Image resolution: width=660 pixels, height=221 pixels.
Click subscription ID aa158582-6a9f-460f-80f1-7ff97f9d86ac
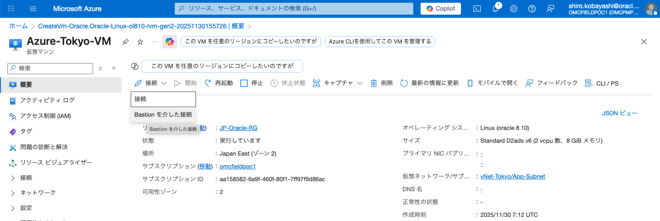pyautogui.click(x=272, y=179)
